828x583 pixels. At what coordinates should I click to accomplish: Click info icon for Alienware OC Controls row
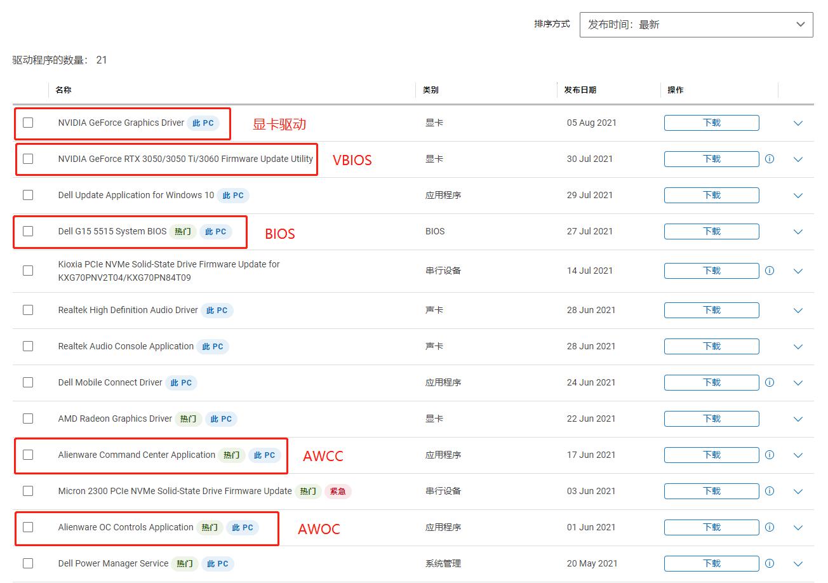pos(770,527)
